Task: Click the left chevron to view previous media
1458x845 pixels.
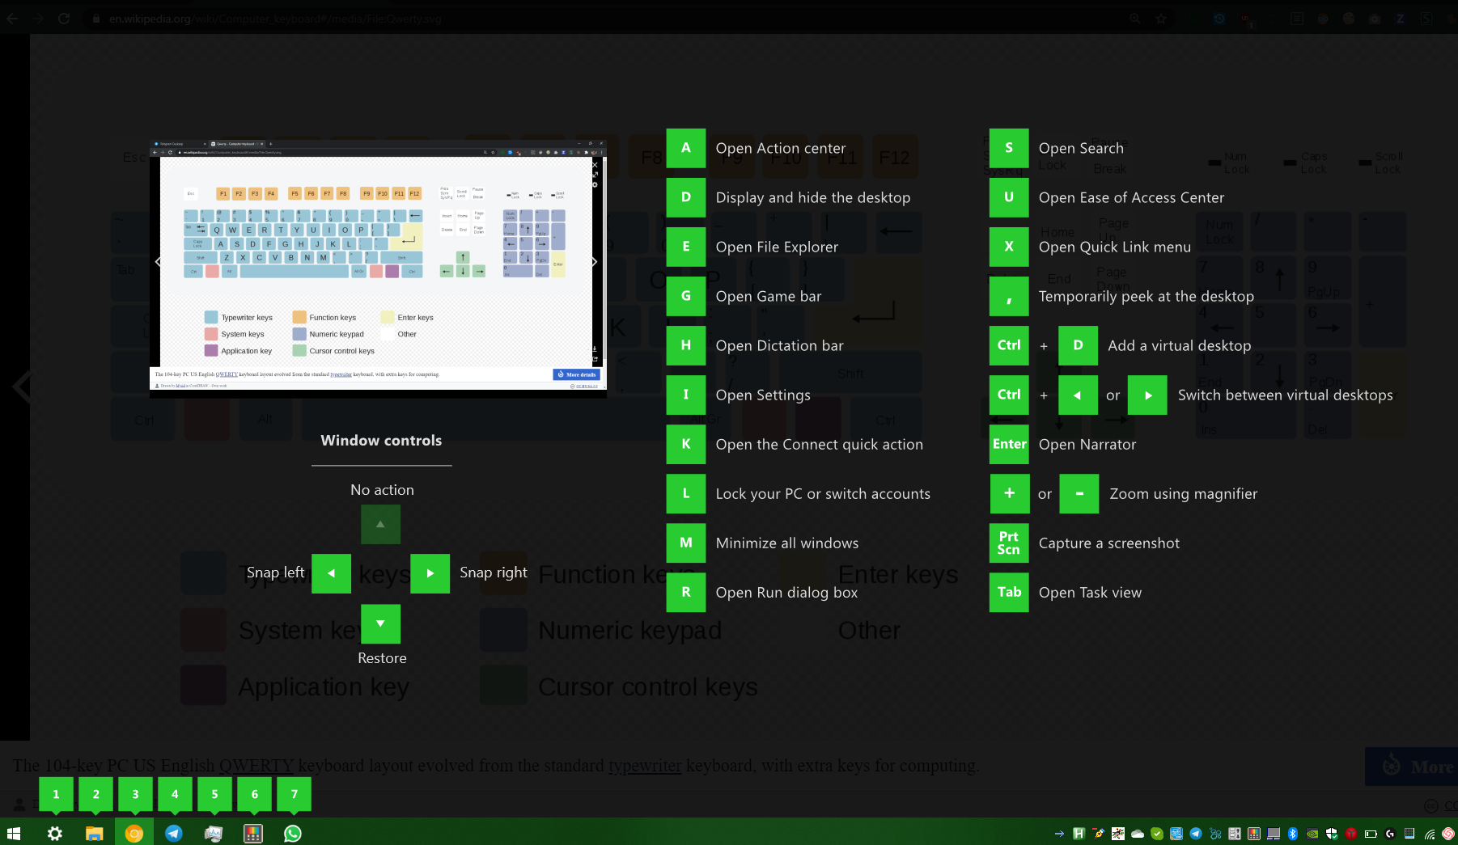Action: (x=157, y=262)
